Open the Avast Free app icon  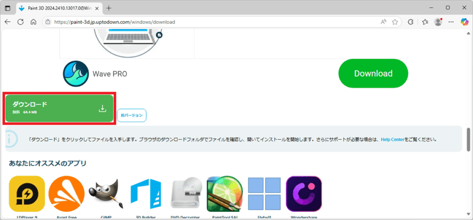[x=67, y=194]
